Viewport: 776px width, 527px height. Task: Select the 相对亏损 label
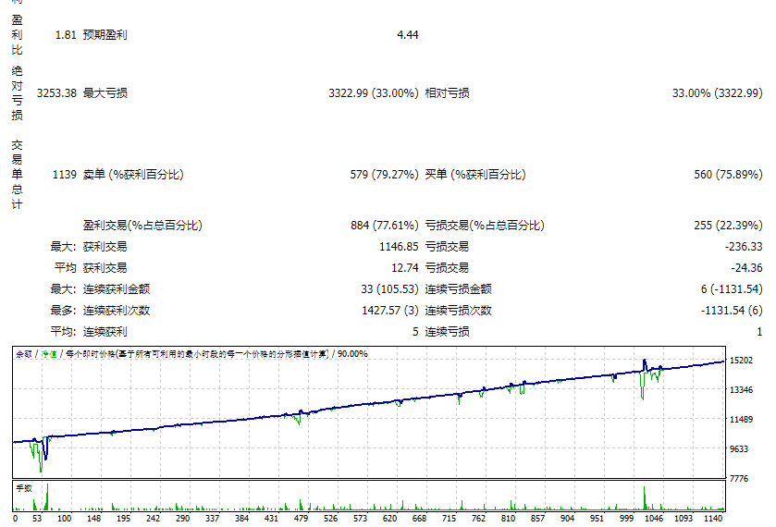pos(447,93)
